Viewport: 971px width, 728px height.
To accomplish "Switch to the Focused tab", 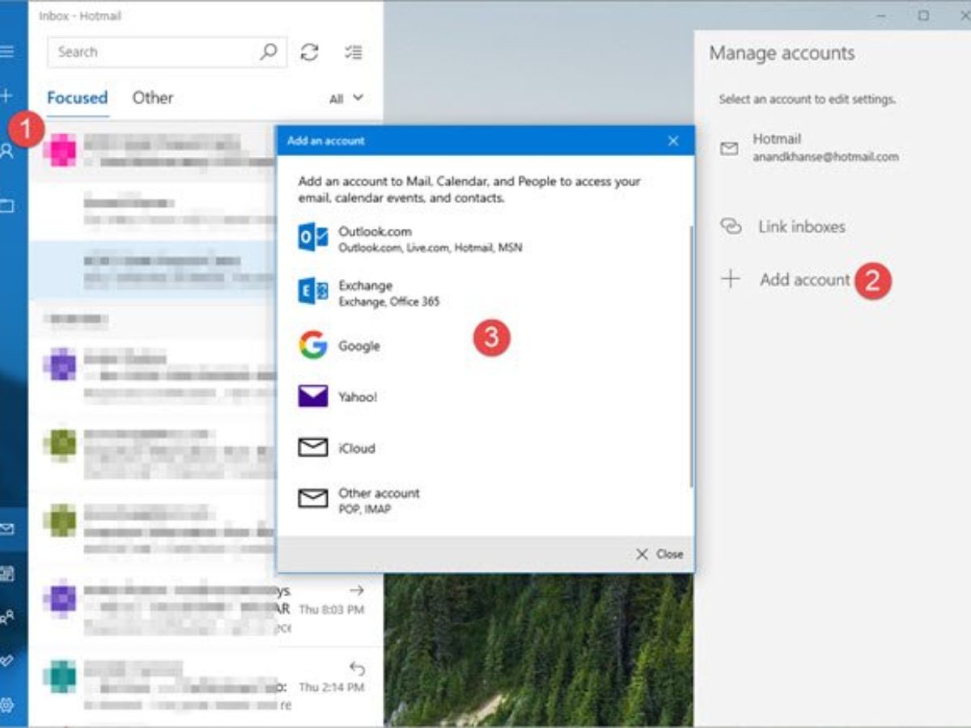I will 77,98.
